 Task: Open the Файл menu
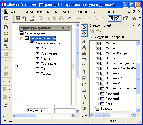(x=14, y=12)
